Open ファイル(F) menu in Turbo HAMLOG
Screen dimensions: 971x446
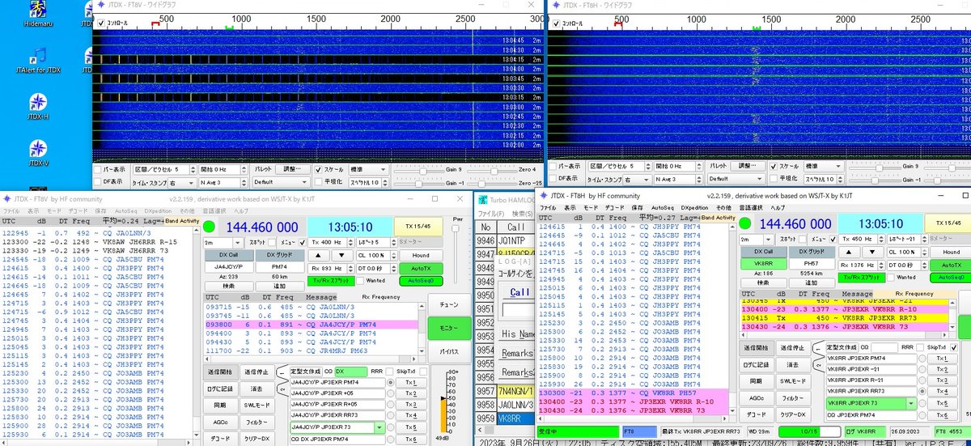pyautogui.click(x=491, y=213)
